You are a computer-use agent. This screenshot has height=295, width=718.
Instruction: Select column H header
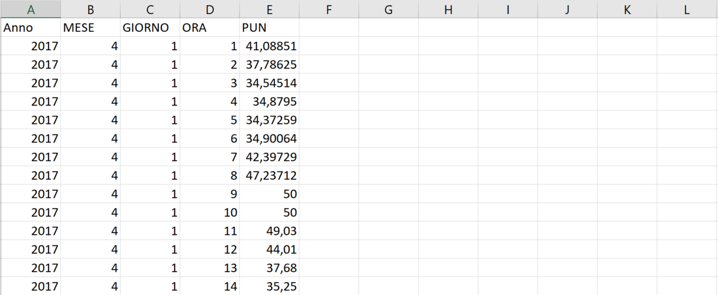tap(449, 9)
